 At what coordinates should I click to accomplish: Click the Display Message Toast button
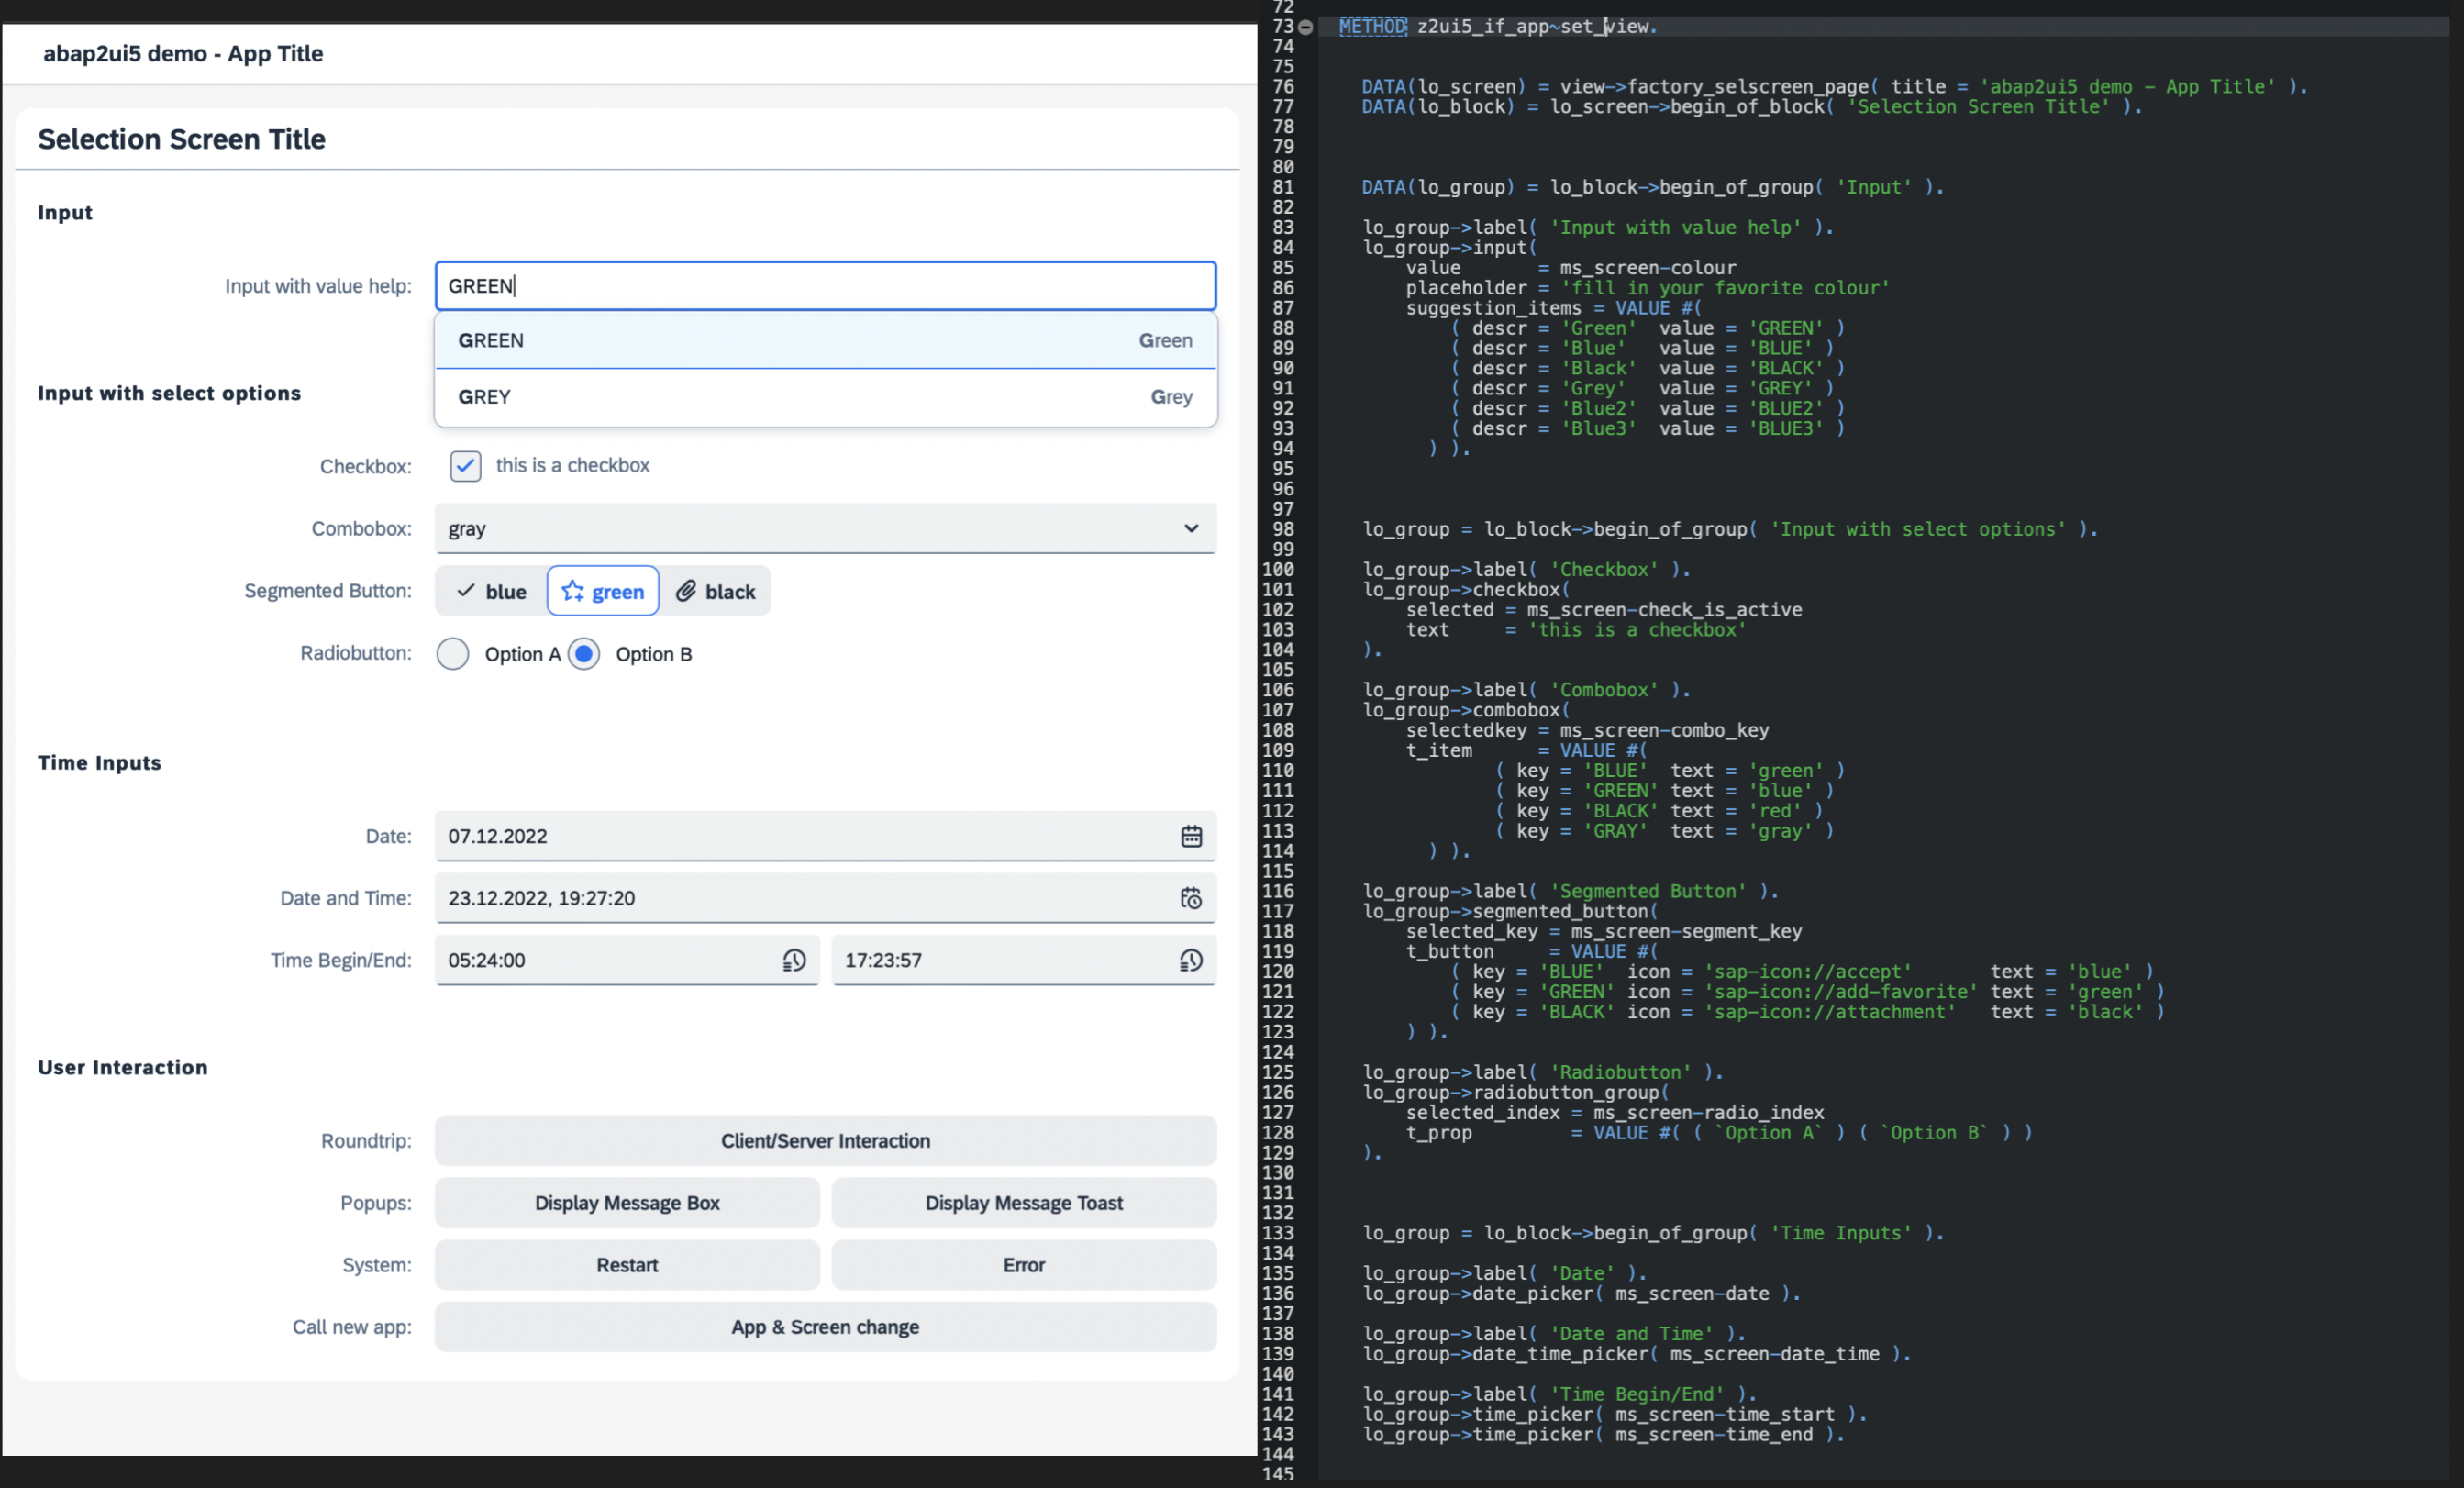point(1024,1203)
